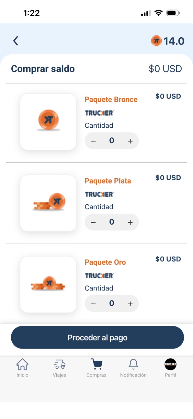Tap the Paquete Oro title link

click(x=105, y=262)
